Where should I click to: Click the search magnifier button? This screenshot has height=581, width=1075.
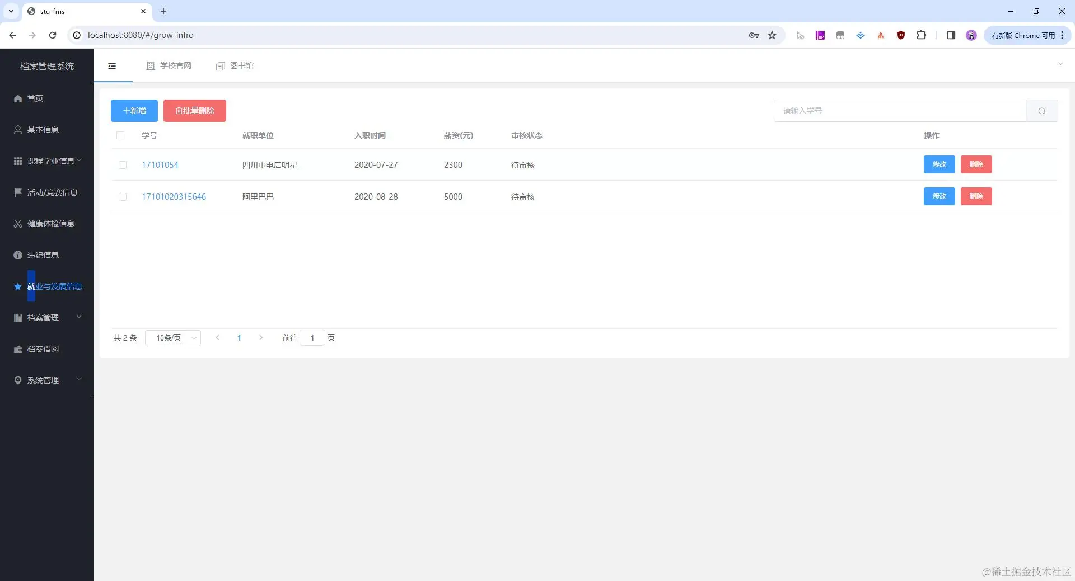coord(1042,111)
